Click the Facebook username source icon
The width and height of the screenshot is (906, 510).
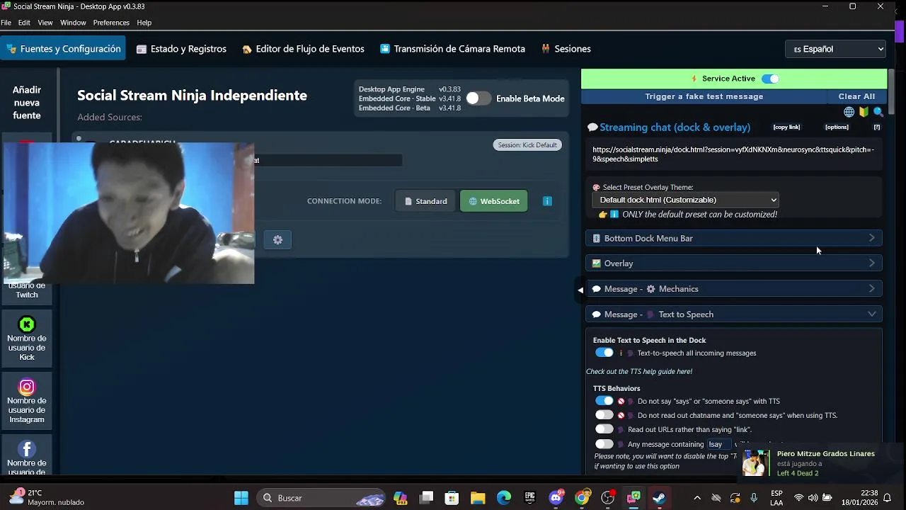[x=27, y=449]
